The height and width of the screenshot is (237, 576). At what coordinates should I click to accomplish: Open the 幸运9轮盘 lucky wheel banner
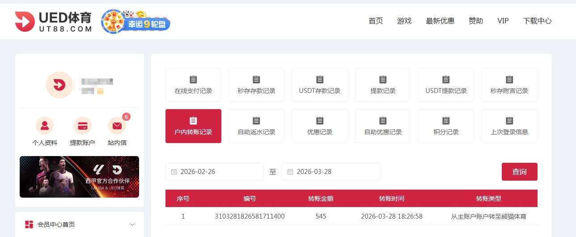pos(136,21)
